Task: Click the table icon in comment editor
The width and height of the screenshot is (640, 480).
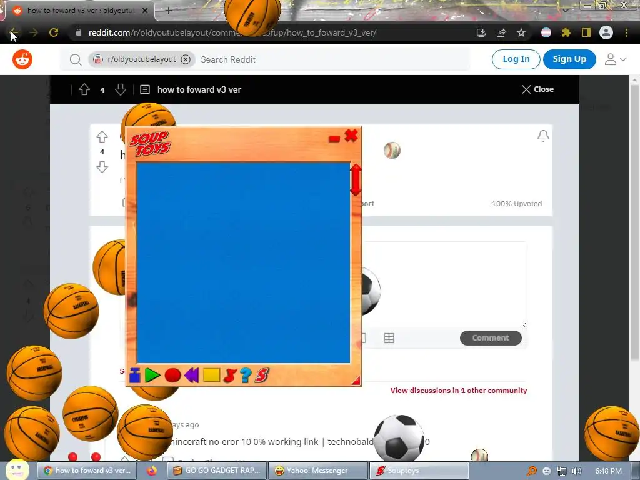Action: [x=389, y=338]
